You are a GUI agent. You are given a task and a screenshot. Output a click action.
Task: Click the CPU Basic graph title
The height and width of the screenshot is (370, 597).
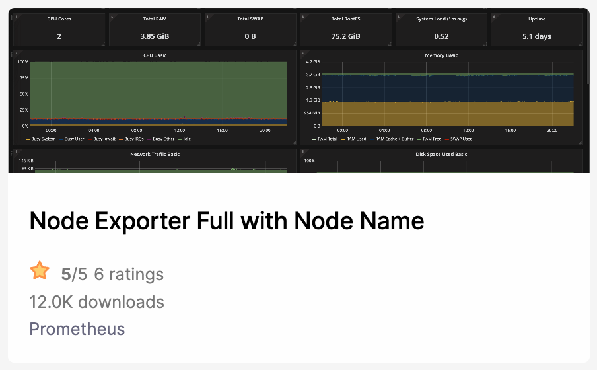155,55
